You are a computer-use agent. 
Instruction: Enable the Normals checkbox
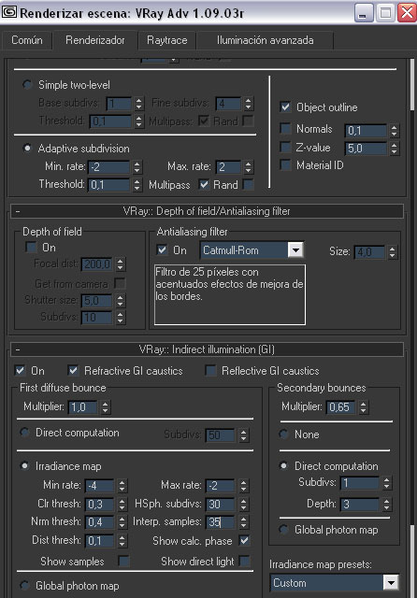click(x=285, y=129)
